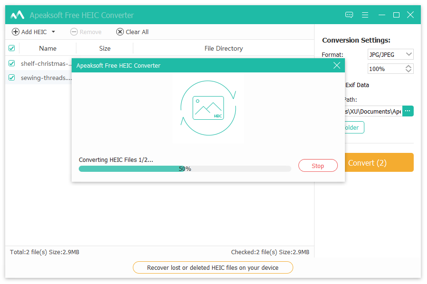This screenshot has width=427, height=284.
Task: Adjust the 100% quality stepper arrows
Action: click(408, 69)
